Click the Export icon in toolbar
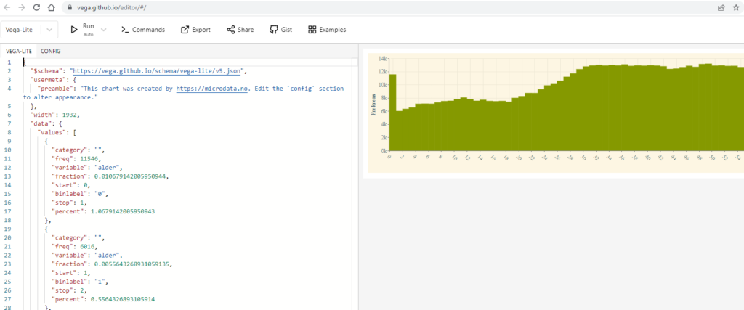 185,30
